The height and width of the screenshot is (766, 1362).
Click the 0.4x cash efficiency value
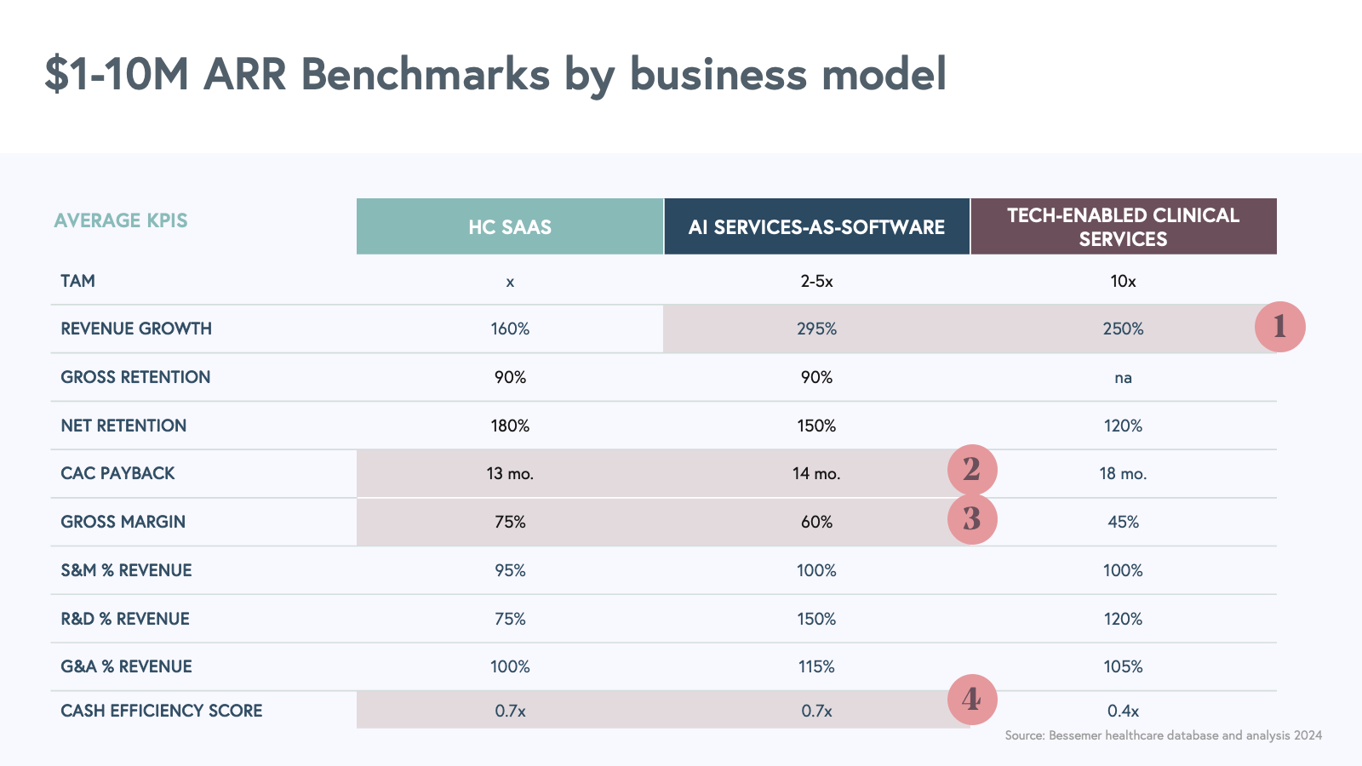[x=1123, y=711]
